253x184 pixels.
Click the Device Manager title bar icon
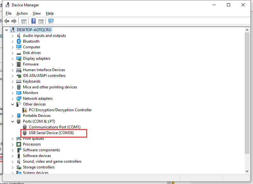7,5
